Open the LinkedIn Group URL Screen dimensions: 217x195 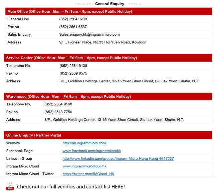118,159
